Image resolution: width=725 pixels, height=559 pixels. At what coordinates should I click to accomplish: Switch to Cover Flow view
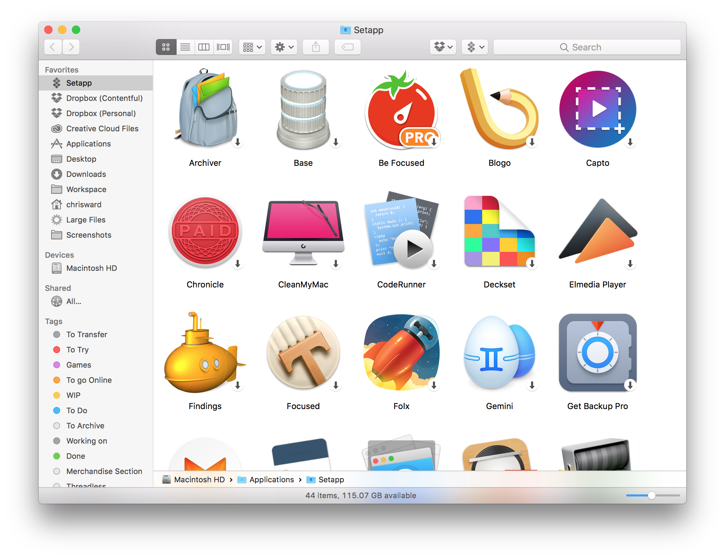point(223,47)
